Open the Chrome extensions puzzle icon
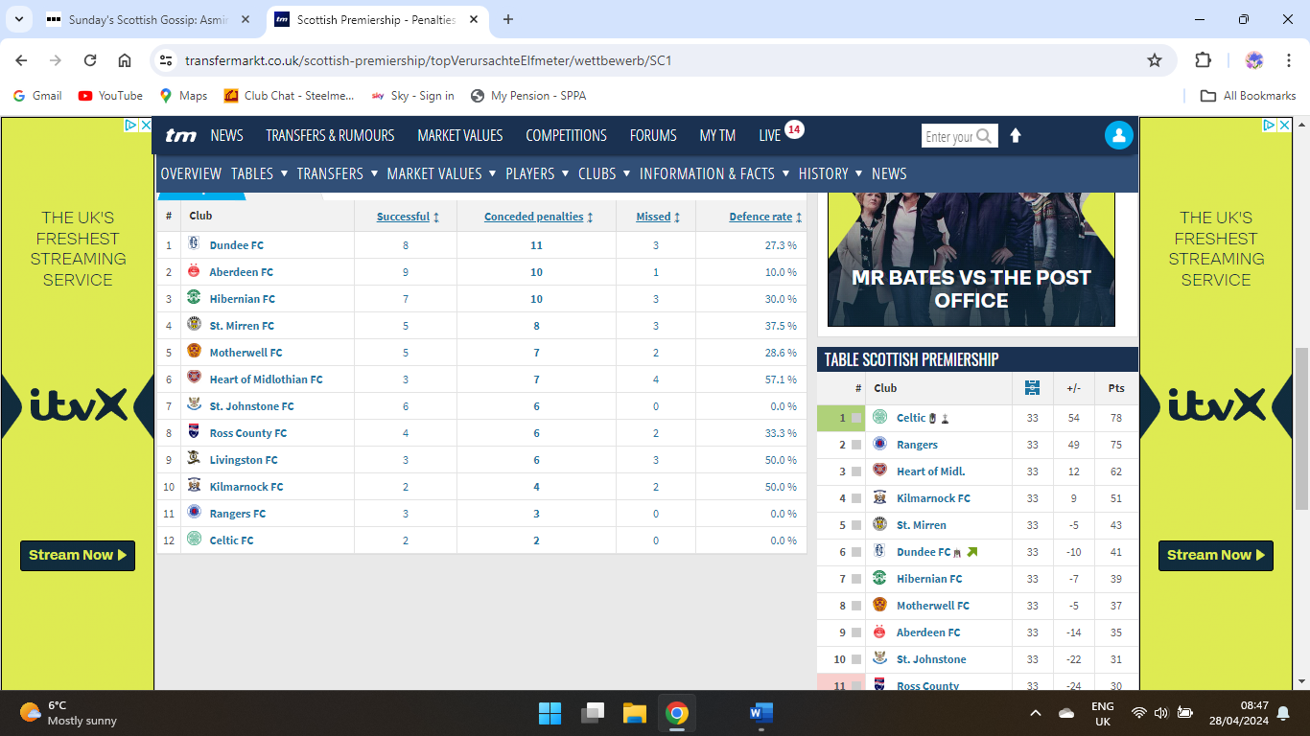The image size is (1310, 736). [x=1203, y=60]
